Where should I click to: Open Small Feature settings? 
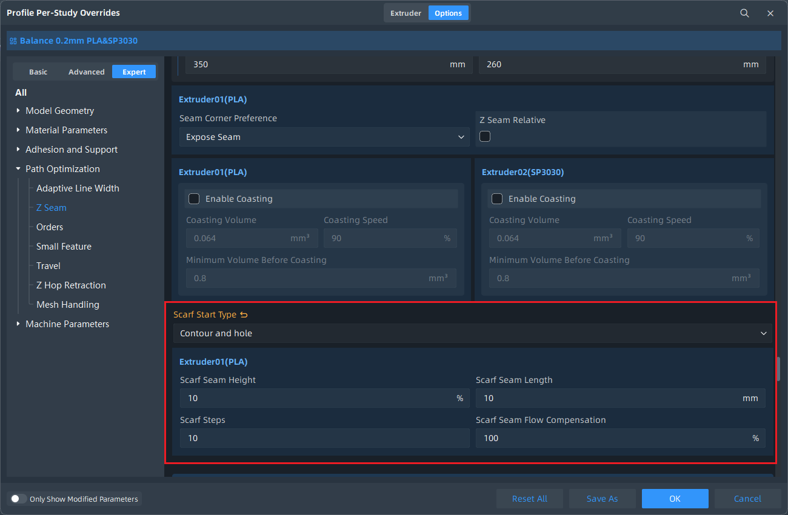click(x=64, y=247)
